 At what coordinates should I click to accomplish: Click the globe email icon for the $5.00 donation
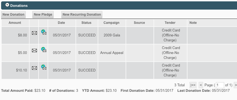click(x=44, y=50)
